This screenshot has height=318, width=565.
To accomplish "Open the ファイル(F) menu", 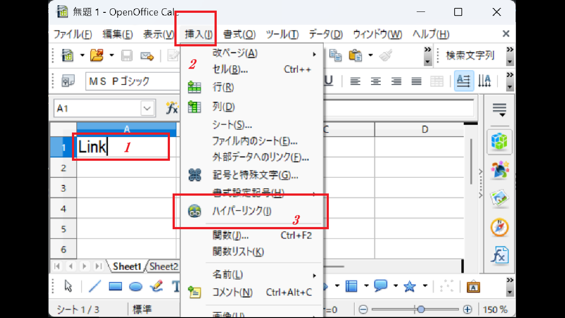I will click(73, 34).
